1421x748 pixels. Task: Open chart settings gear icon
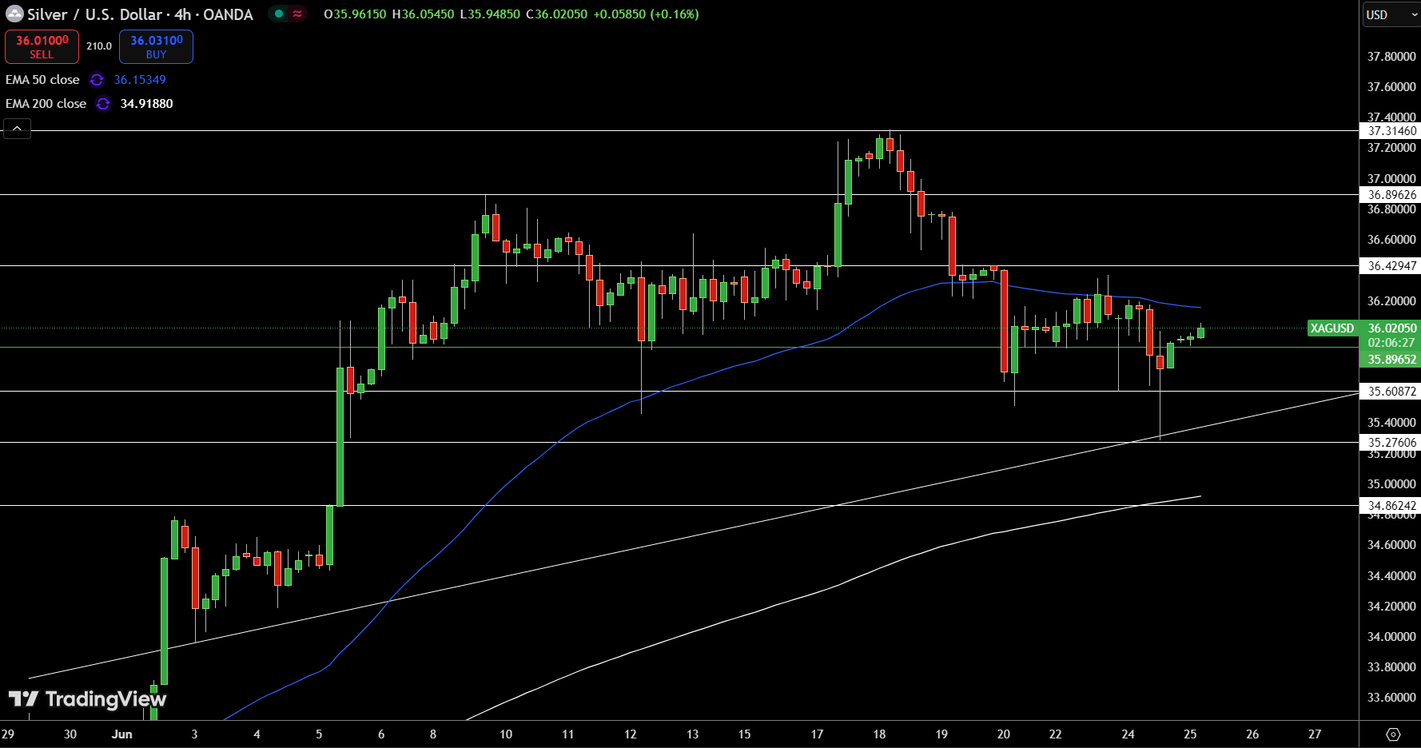(x=1393, y=734)
